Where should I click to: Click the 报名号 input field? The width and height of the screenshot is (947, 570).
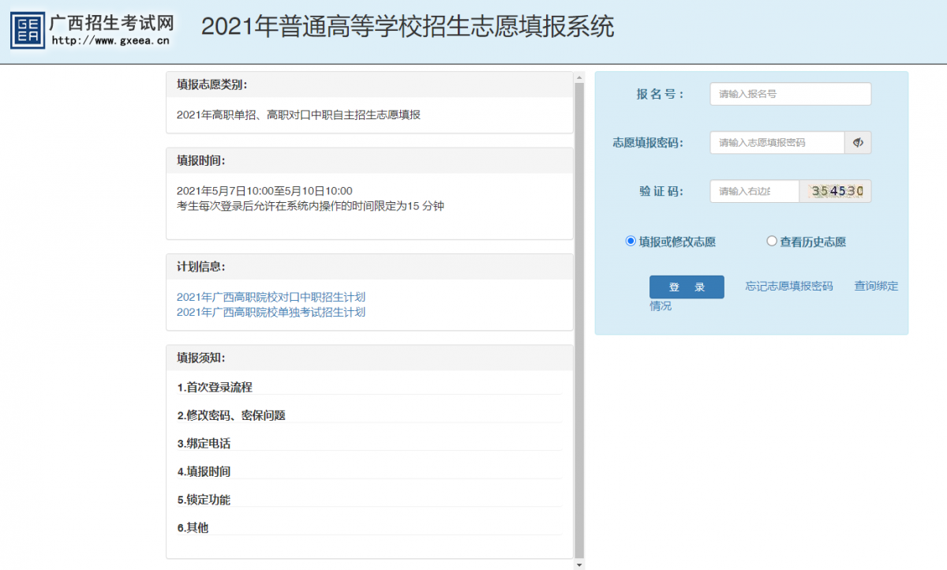[x=790, y=94]
